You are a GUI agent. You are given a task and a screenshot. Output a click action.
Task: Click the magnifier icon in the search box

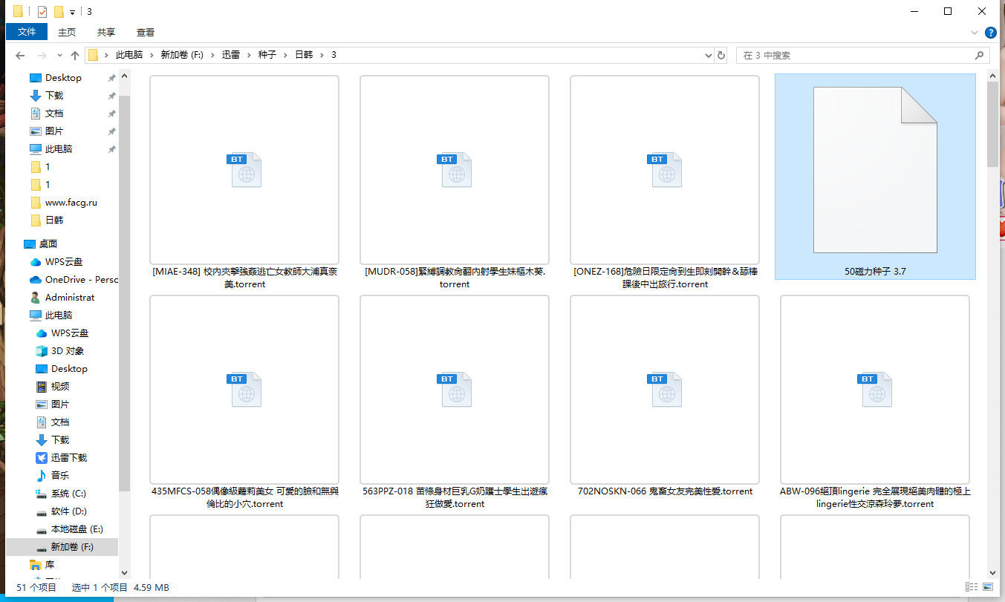980,56
